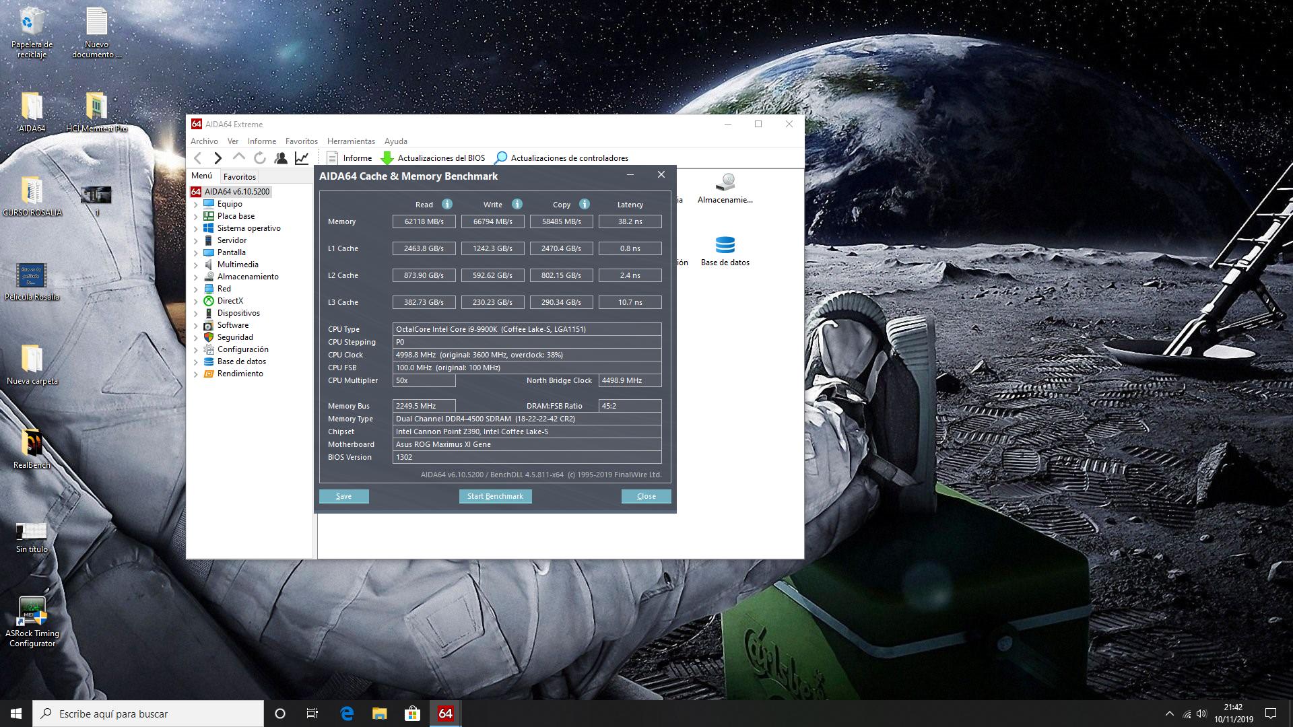Expand the Placa base tree node
The height and width of the screenshot is (727, 1293).
196,216
